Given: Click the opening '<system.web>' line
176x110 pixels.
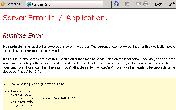Looking at the screenshot, I should 21,95.
